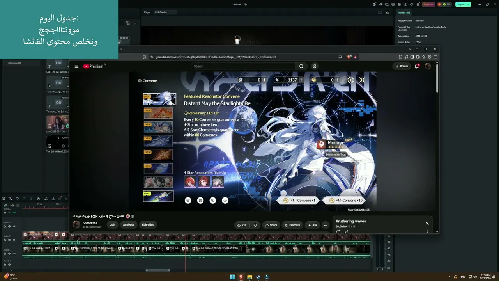Viewport: 499px width, 281px height.
Task: Dislike the YouTube video
Action: pyautogui.click(x=255, y=225)
